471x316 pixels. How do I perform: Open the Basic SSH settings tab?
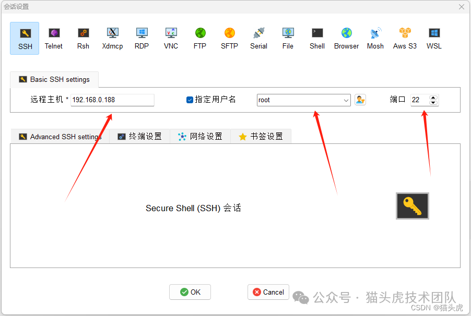54,80
